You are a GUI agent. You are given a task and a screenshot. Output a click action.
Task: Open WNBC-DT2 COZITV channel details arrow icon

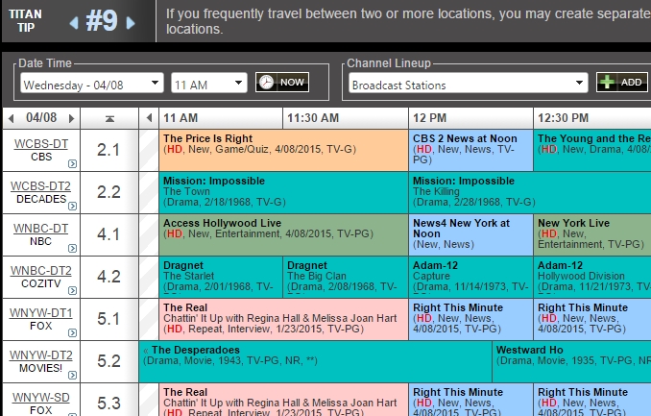[72, 290]
